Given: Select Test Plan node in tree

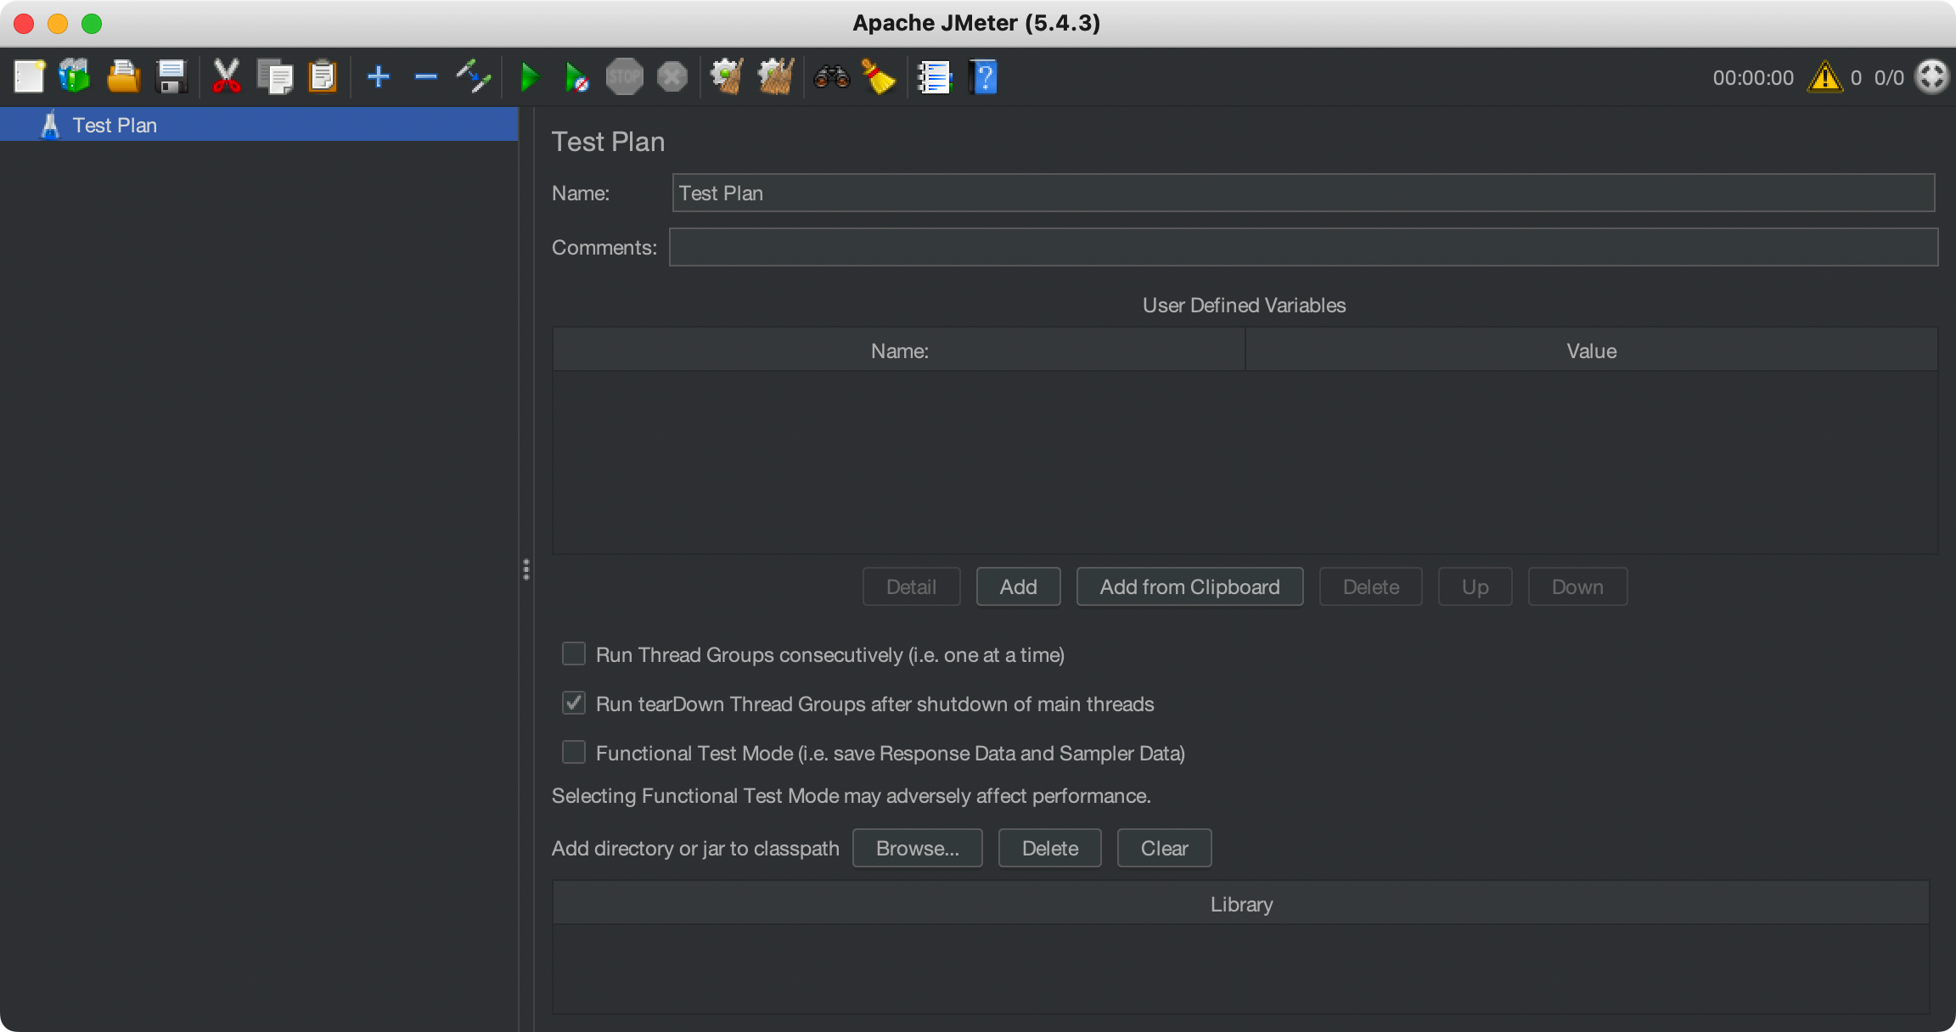Looking at the screenshot, I should 115,125.
